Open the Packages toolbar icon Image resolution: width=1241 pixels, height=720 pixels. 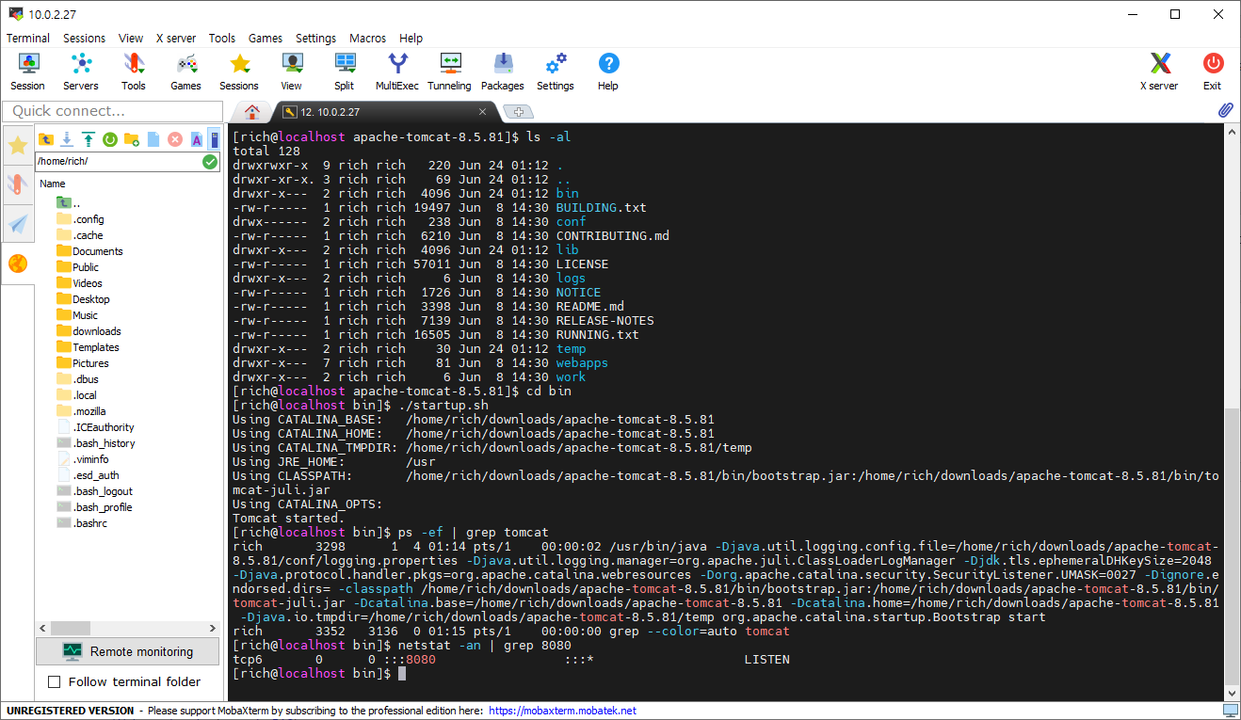click(503, 72)
